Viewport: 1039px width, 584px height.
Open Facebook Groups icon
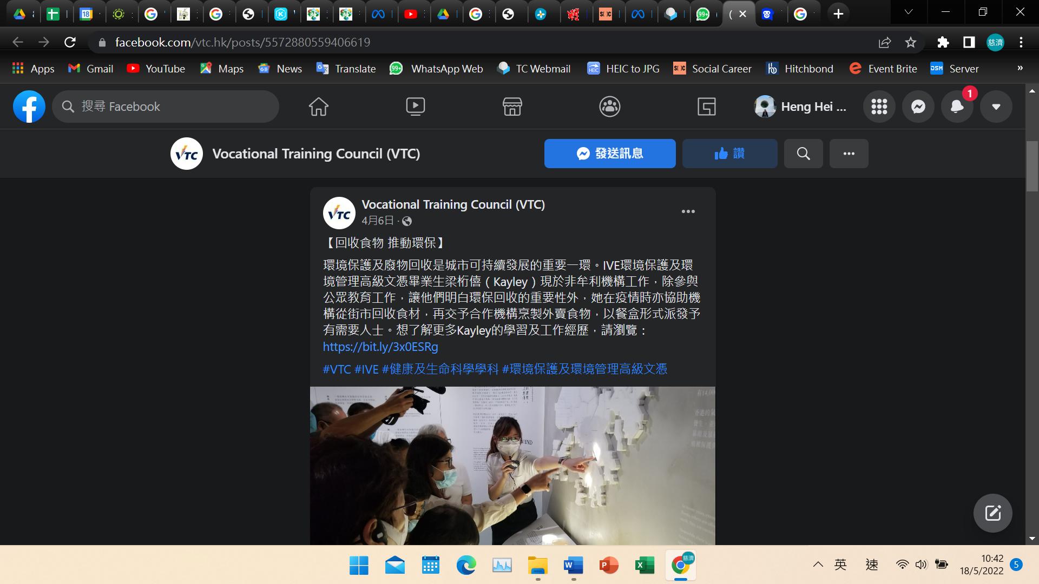[x=609, y=107]
